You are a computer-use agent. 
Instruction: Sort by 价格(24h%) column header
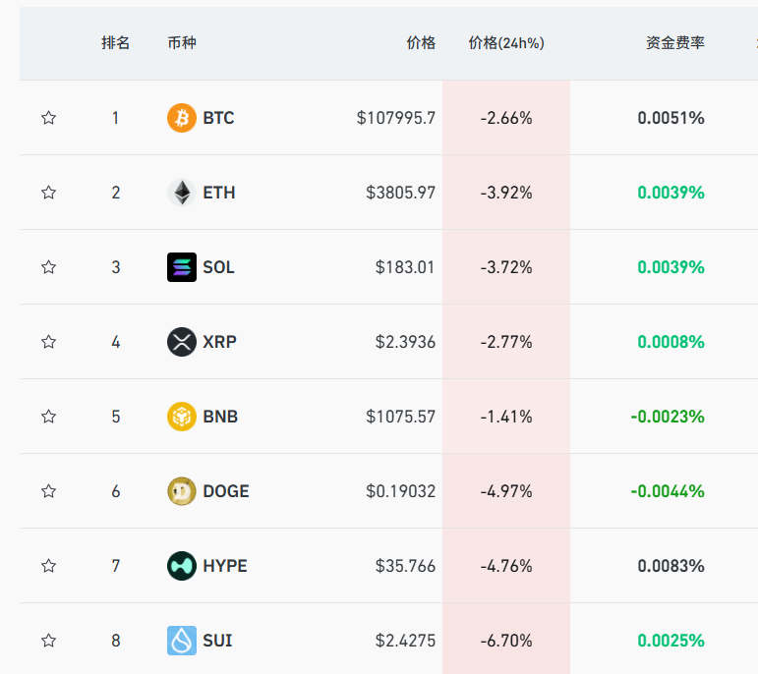click(x=506, y=43)
